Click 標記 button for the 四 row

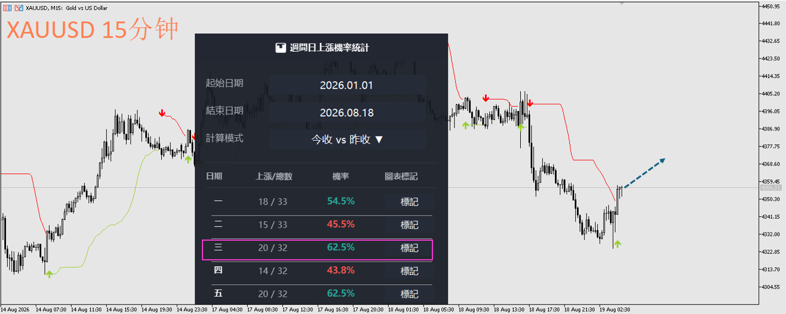pos(409,271)
